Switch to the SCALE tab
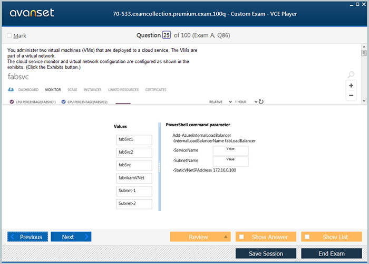The height and width of the screenshot is (264, 369). coord(72,90)
